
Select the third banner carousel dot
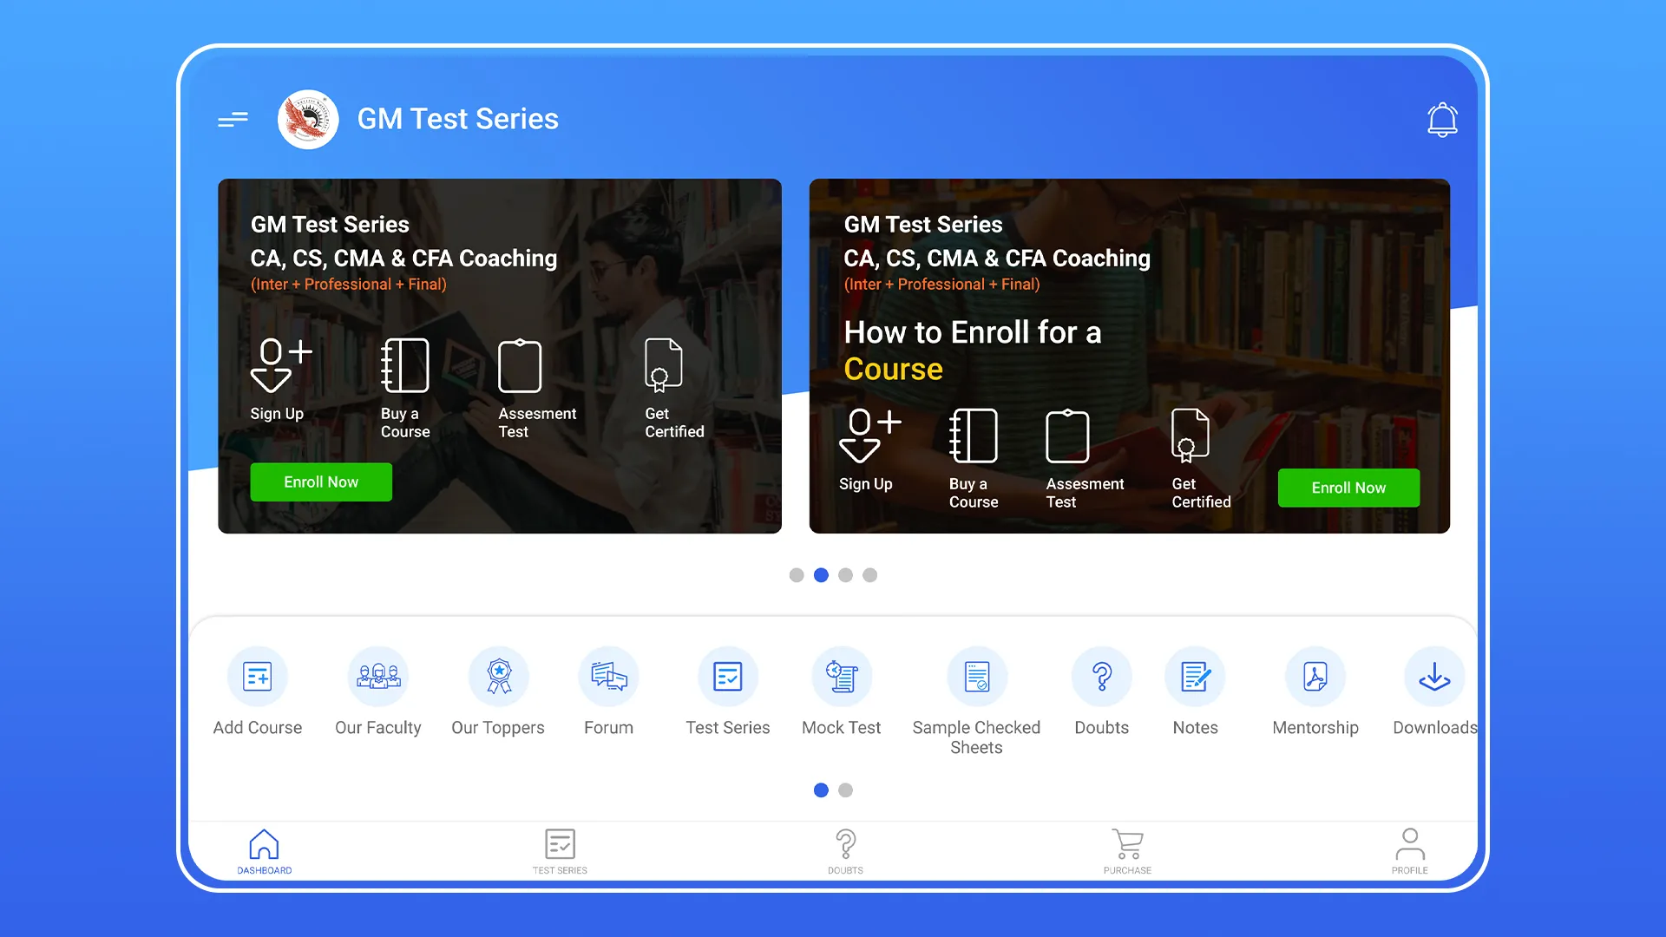pyautogui.click(x=846, y=575)
